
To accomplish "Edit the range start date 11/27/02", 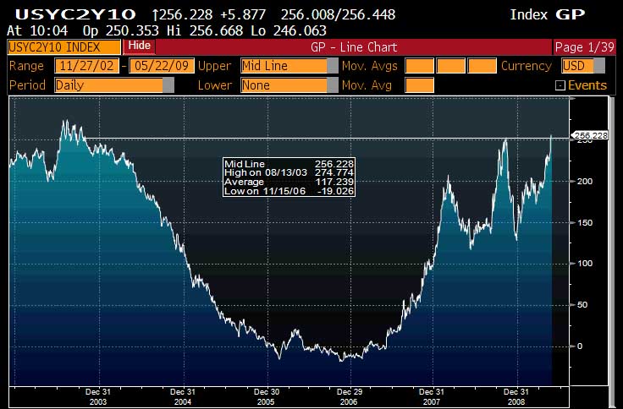I will coord(86,66).
